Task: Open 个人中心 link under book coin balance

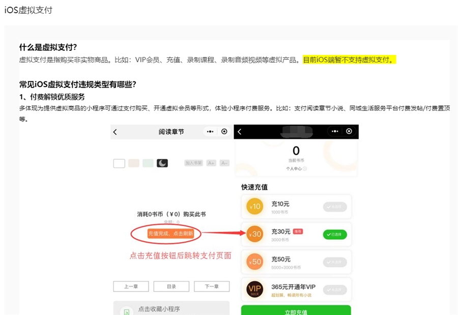Action: (x=296, y=168)
